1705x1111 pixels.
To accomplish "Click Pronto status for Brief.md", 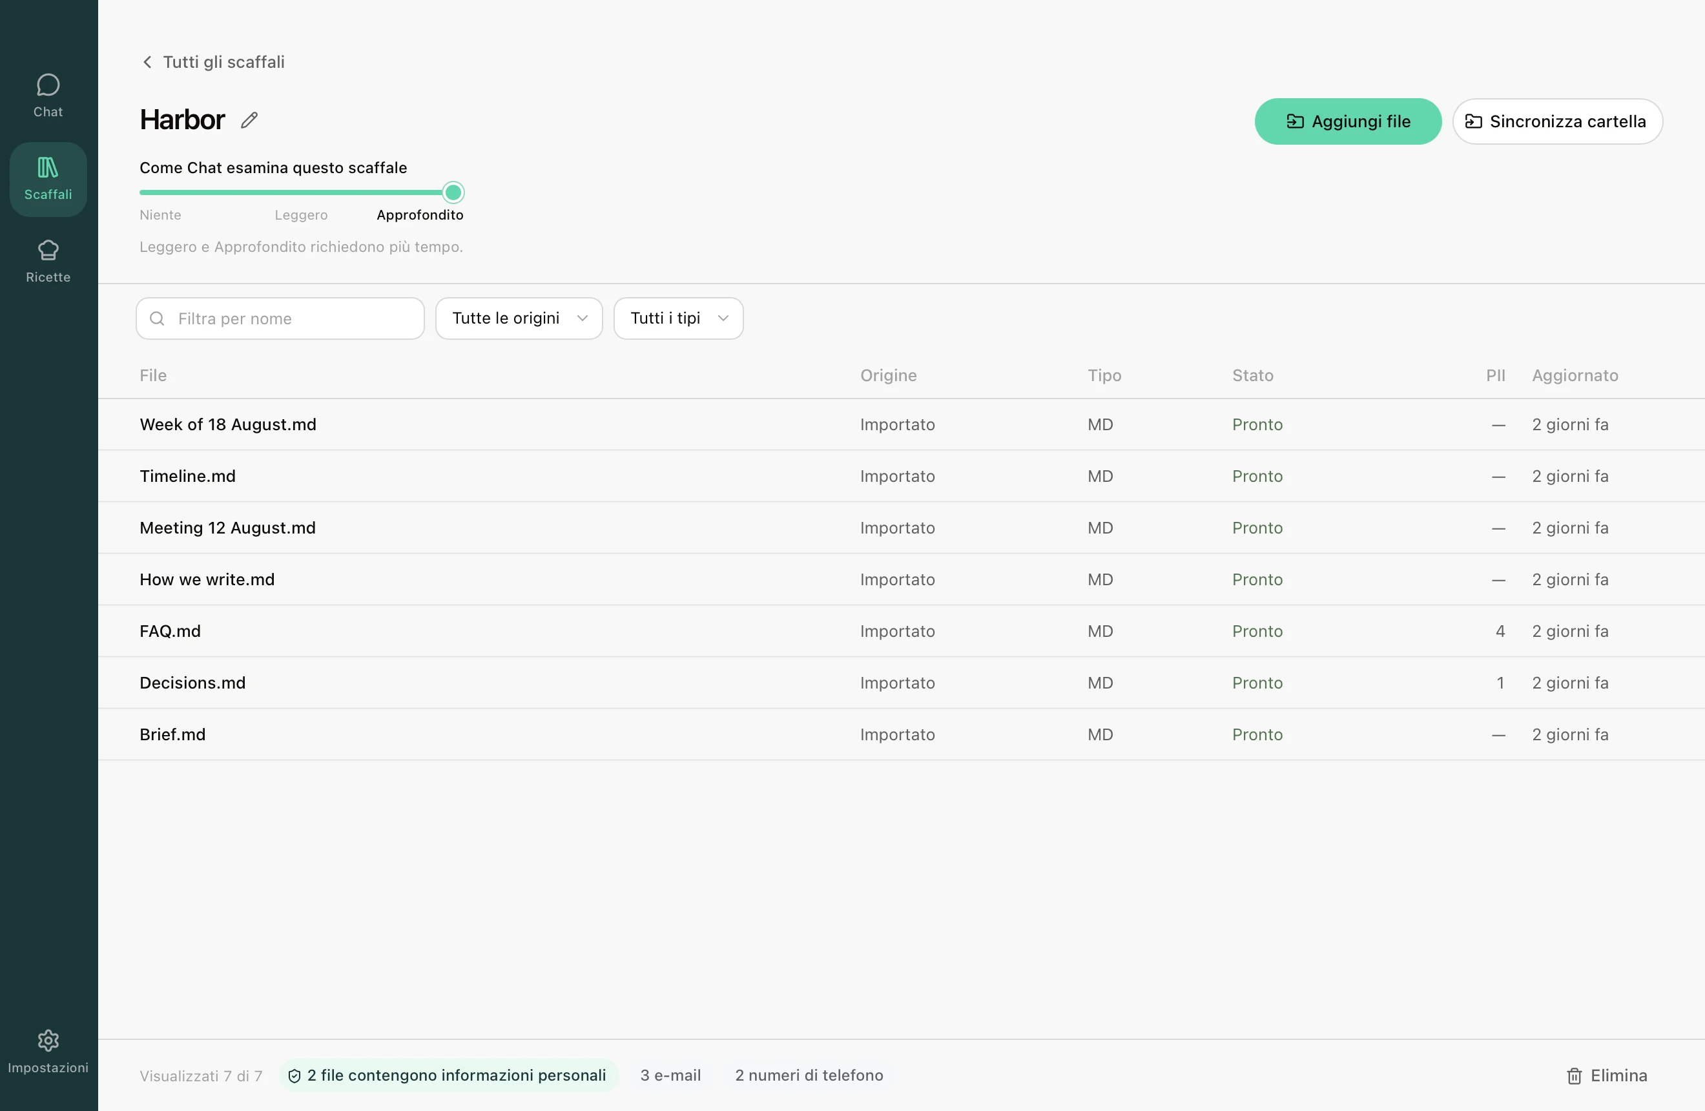I will (1257, 734).
